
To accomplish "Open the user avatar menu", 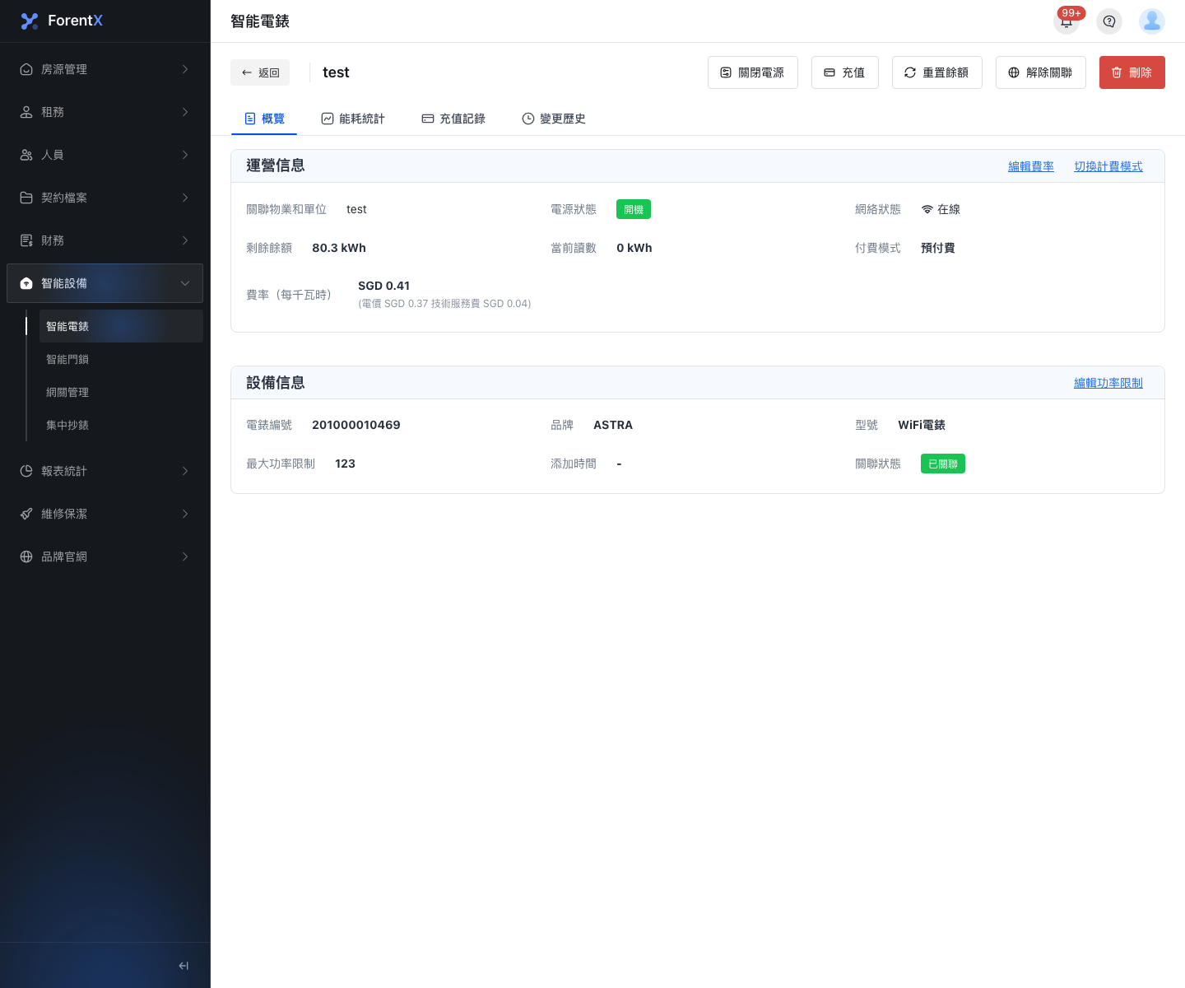I will [x=1152, y=21].
